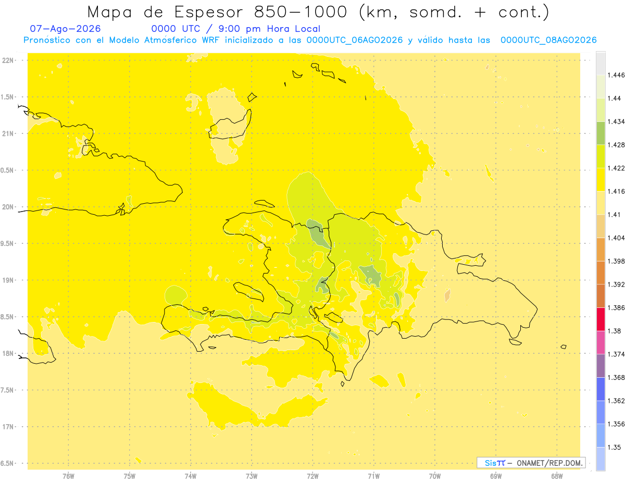
Task: Click the '68W' longitude label
Action: pyautogui.click(x=557, y=476)
